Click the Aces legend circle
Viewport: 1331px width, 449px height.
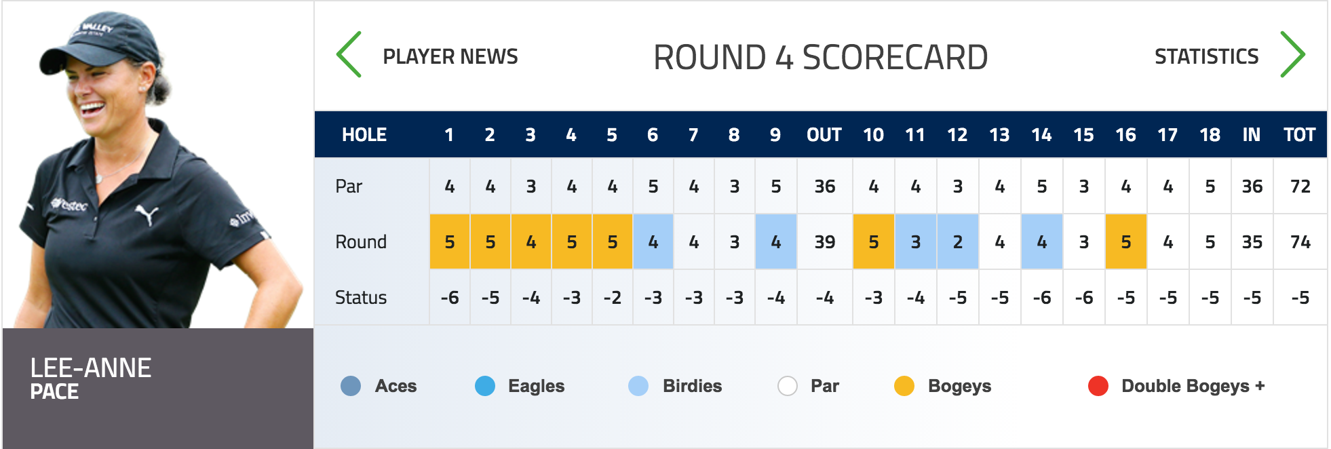351,386
